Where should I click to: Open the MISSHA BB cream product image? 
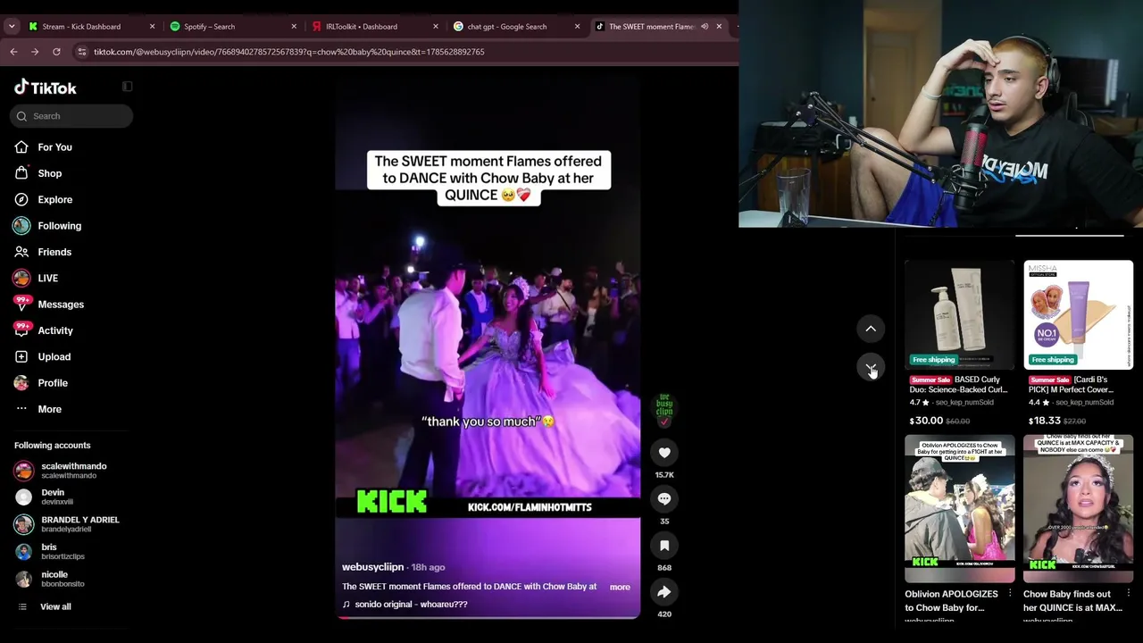tap(1079, 314)
